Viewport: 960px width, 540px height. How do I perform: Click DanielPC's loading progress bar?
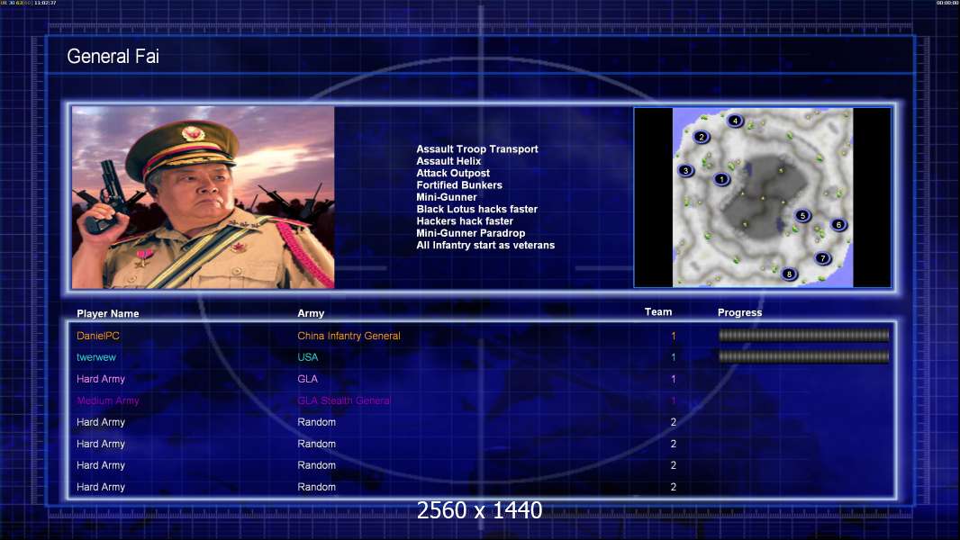(803, 335)
